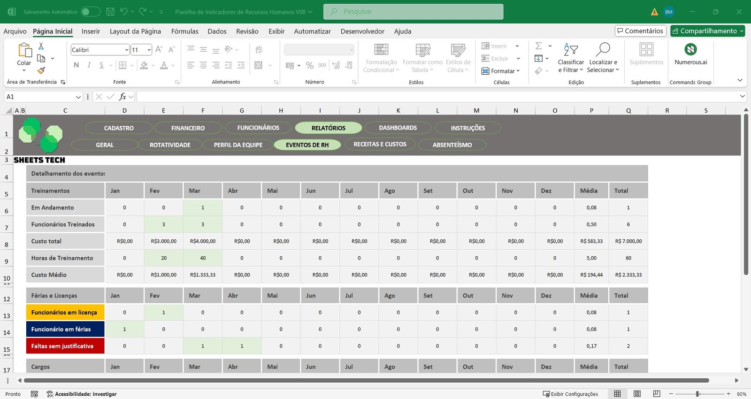The width and height of the screenshot is (751, 399).
Task: Switch to the Fórmulas ribbon tab
Action: (x=184, y=31)
